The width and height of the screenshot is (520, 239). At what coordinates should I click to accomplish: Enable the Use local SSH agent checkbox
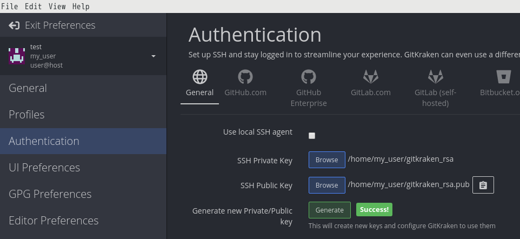pyautogui.click(x=312, y=136)
